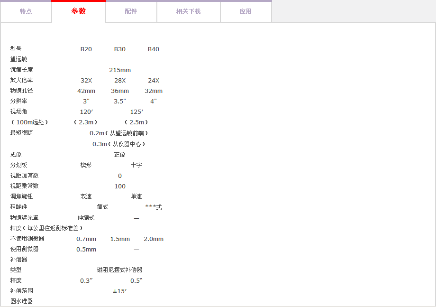Click the B30 model column header
The image size is (436, 307).
point(120,49)
